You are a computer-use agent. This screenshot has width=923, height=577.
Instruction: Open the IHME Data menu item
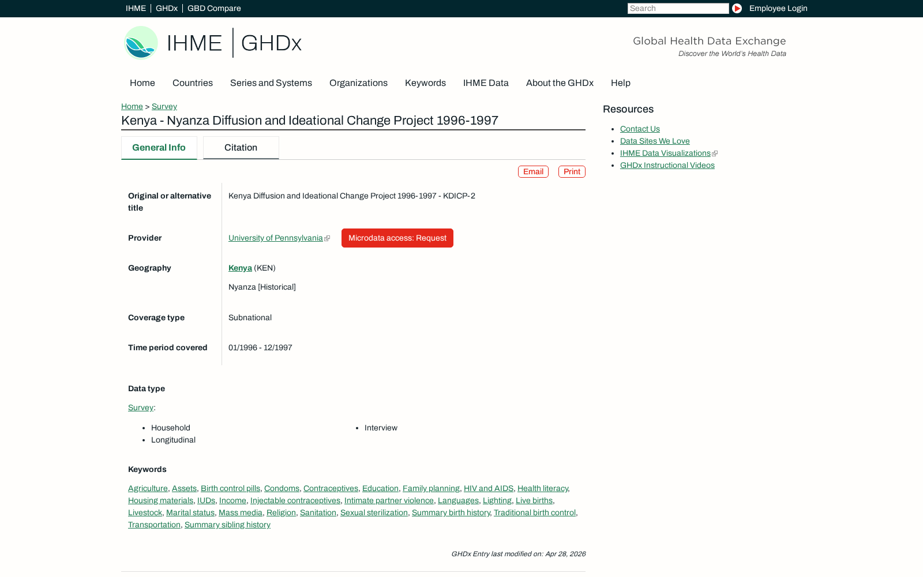(x=486, y=83)
